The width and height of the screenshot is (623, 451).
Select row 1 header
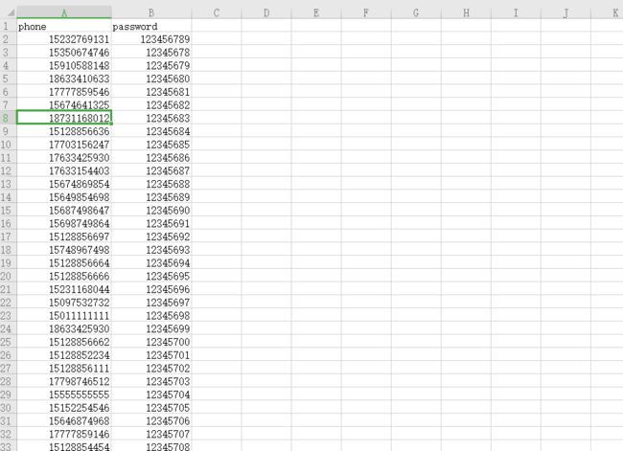[8, 26]
